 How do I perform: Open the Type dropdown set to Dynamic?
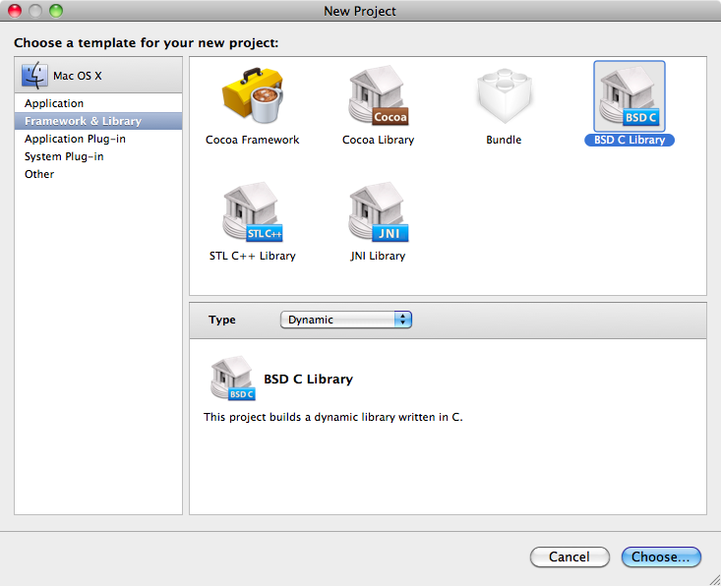(x=346, y=320)
